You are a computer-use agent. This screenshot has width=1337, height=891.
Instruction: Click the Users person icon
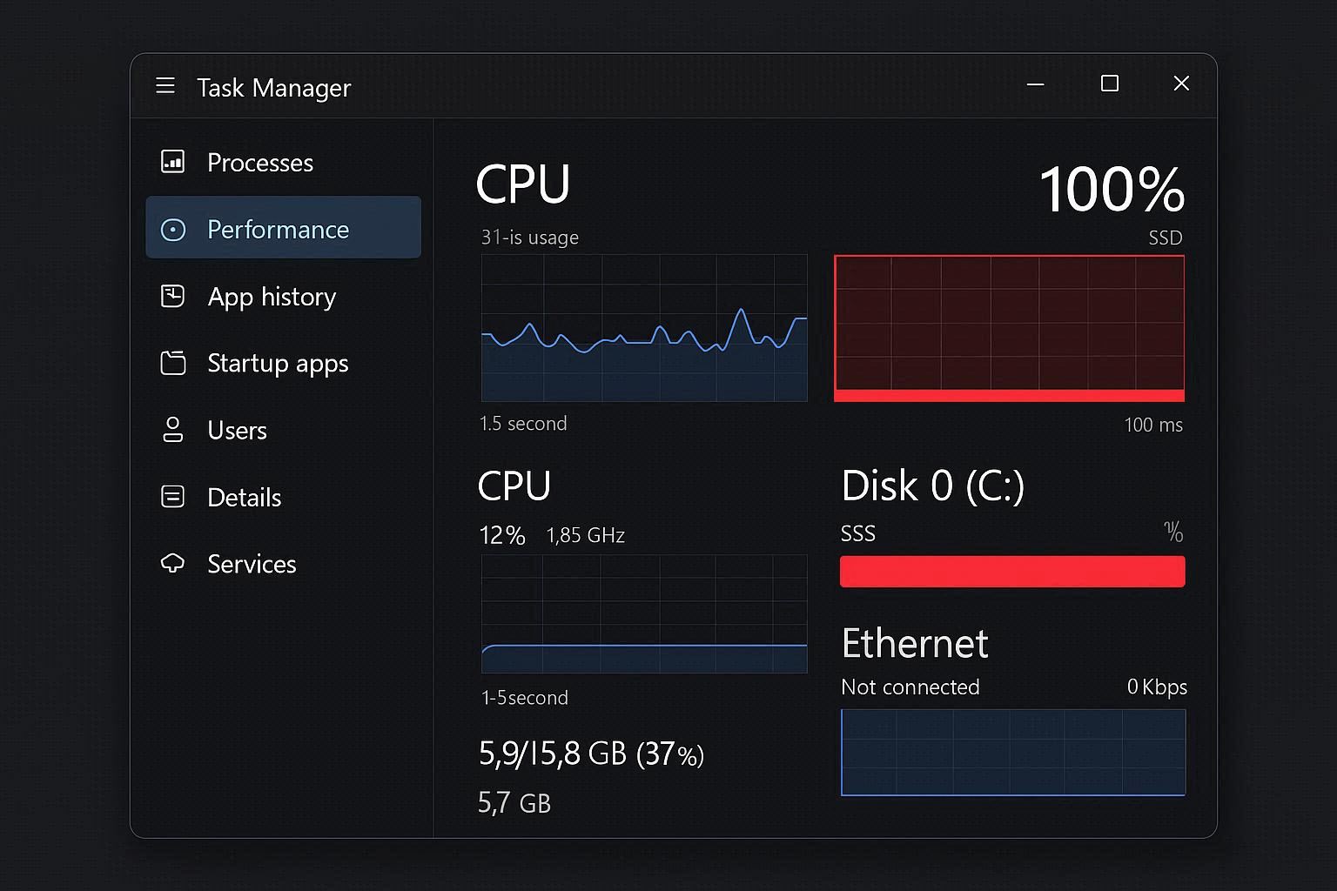[173, 430]
